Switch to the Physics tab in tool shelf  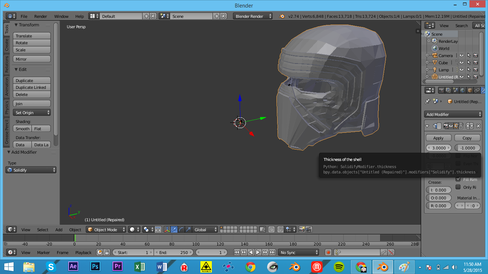[x=7, y=107]
